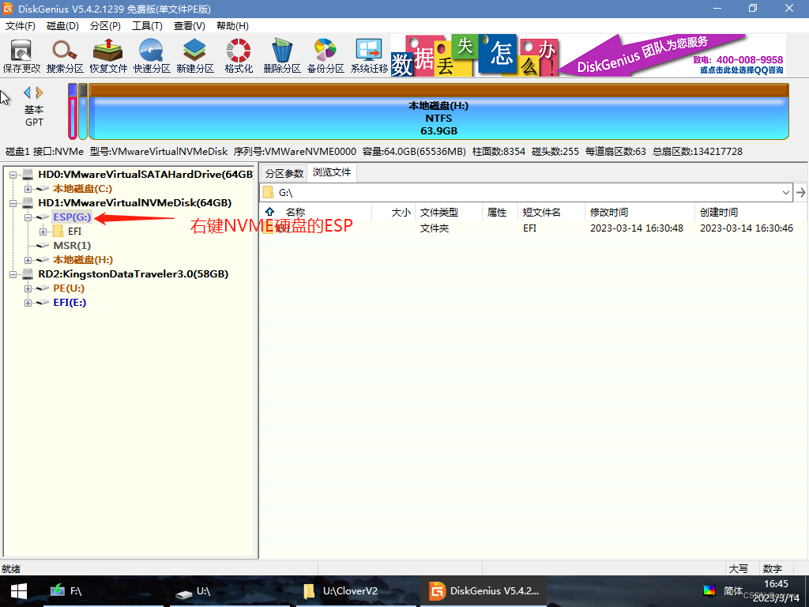809x607 pixels.
Task: Launch the Recover Files (恢复文件) tool
Action: pos(108,56)
